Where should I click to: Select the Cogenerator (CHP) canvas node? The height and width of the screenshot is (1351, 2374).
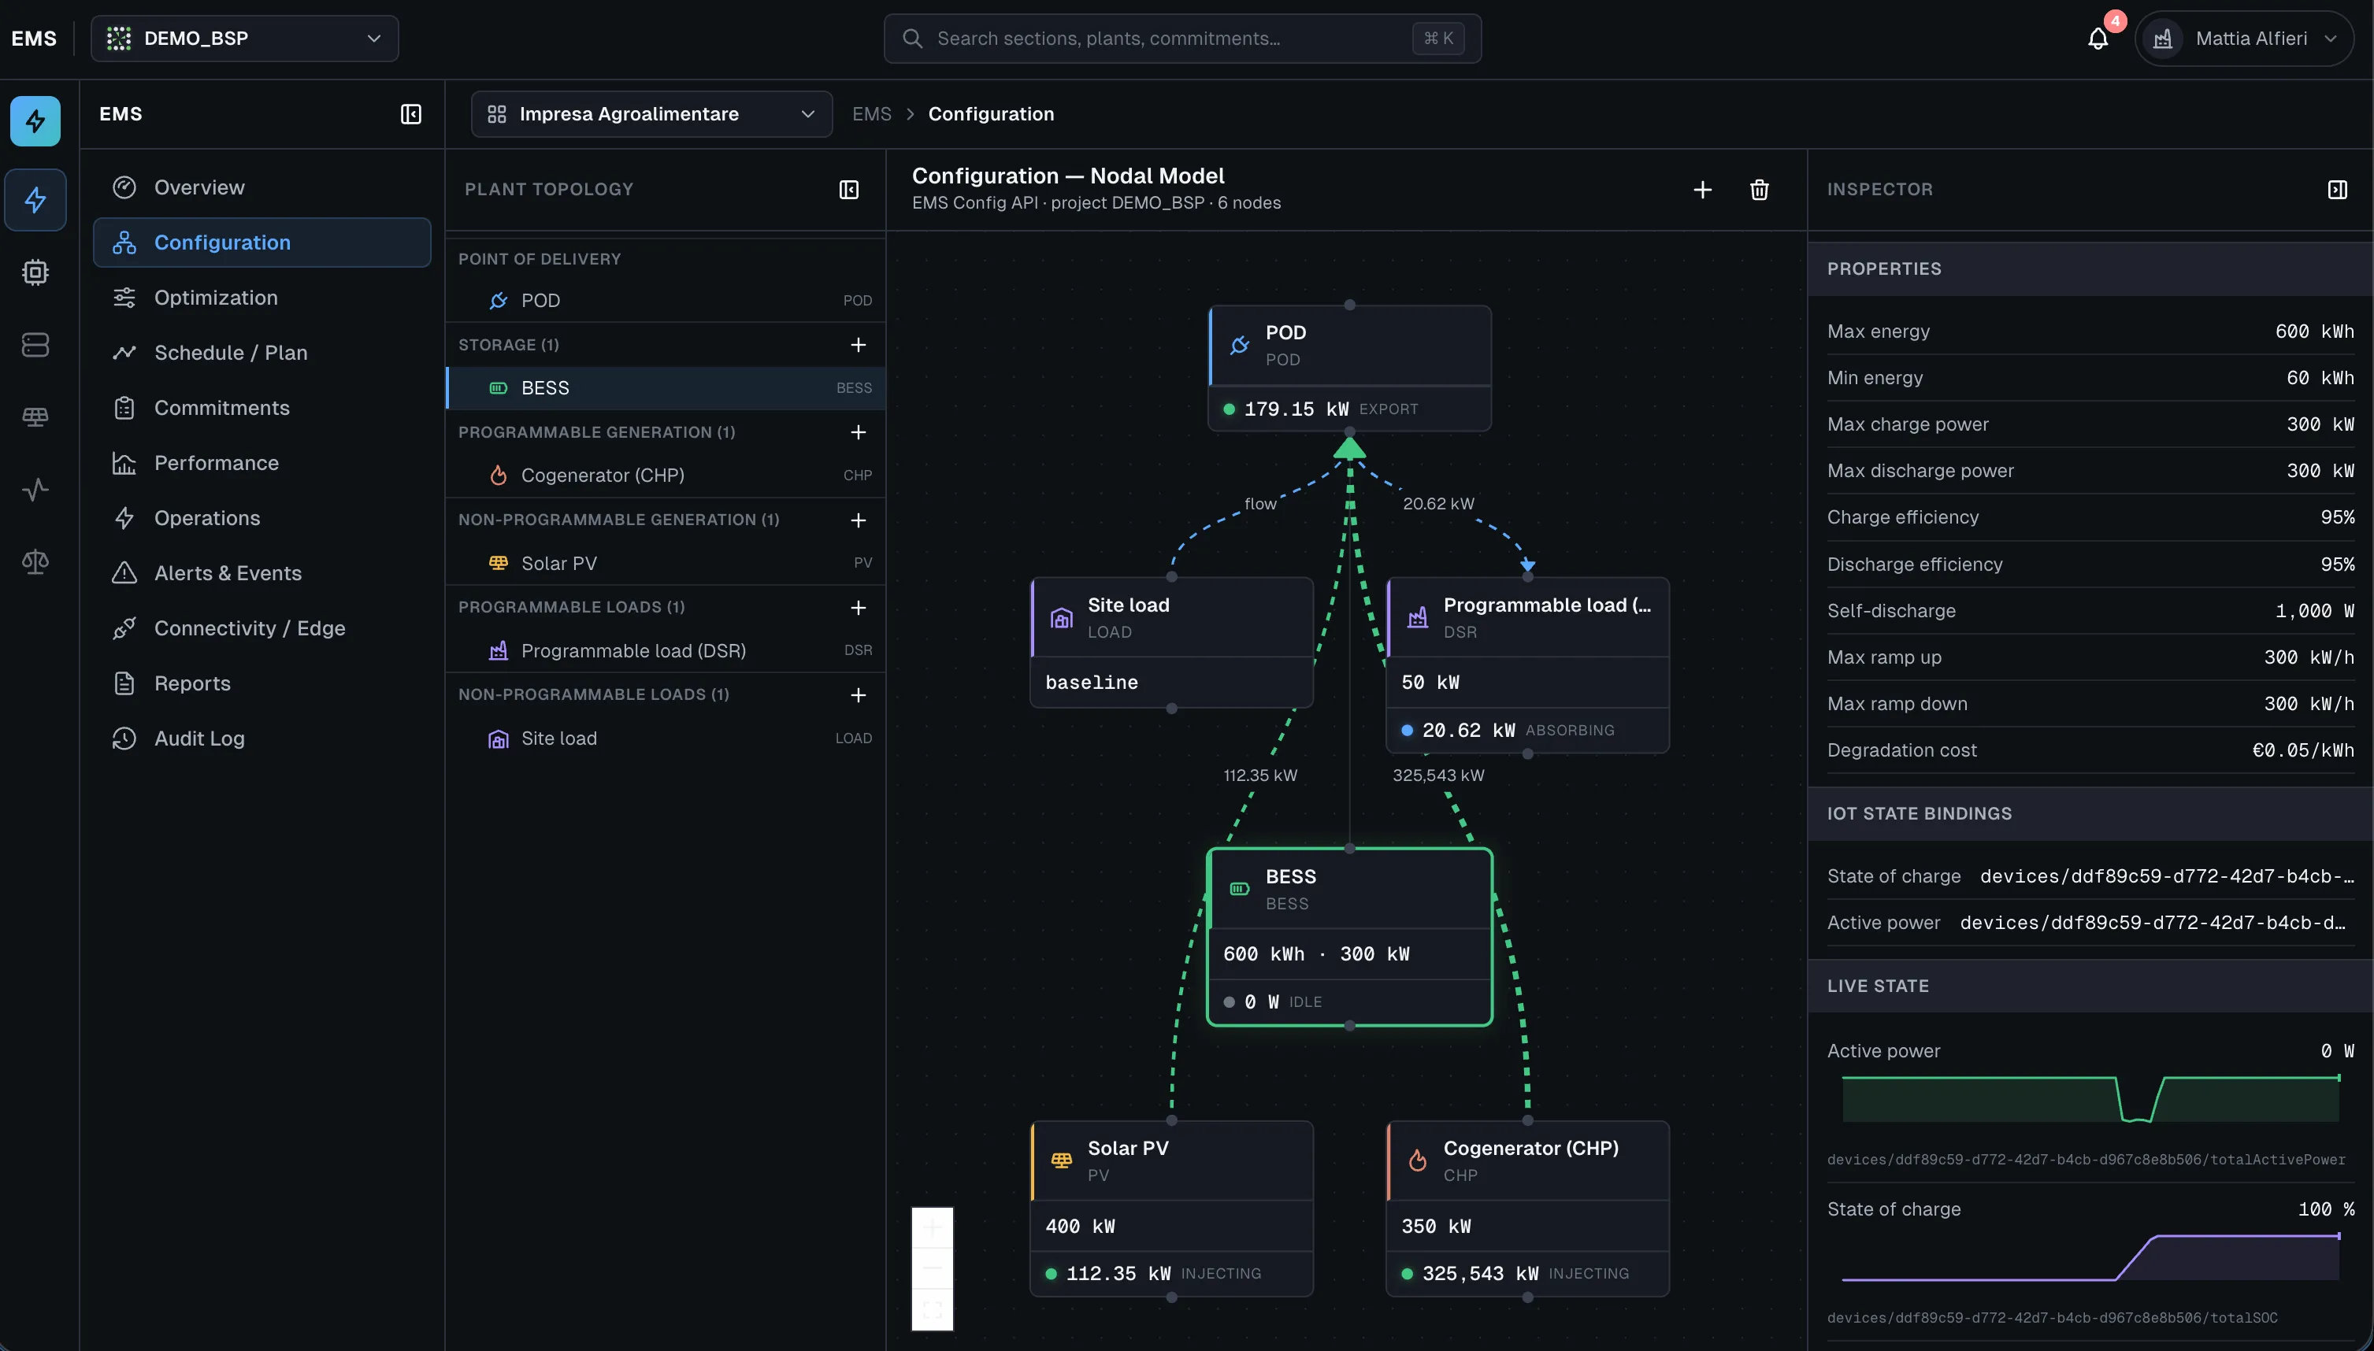coord(1527,1208)
